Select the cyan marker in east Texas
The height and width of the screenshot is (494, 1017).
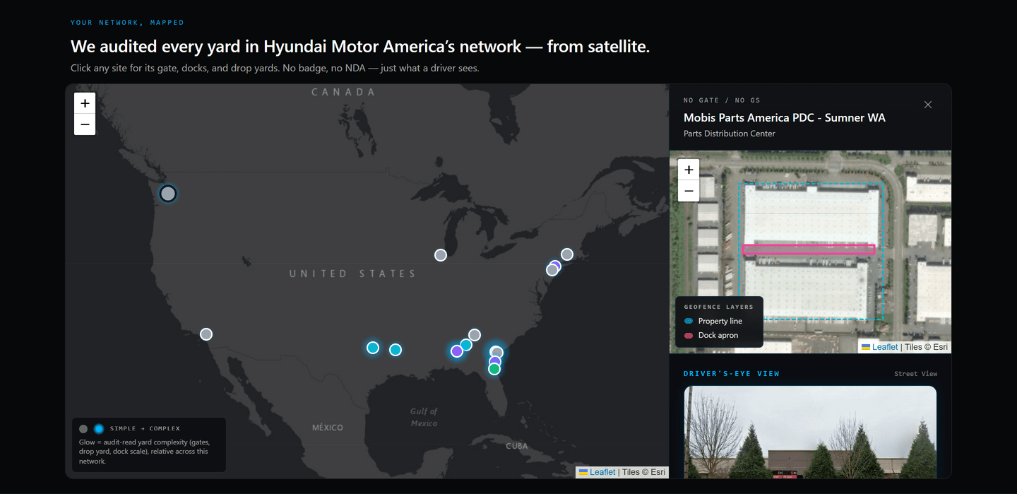tap(395, 350)
